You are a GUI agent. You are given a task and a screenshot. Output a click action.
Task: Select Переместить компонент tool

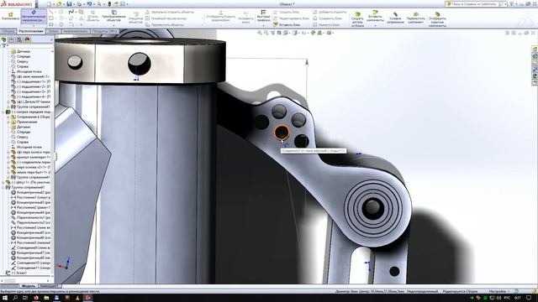click(415, 18)
